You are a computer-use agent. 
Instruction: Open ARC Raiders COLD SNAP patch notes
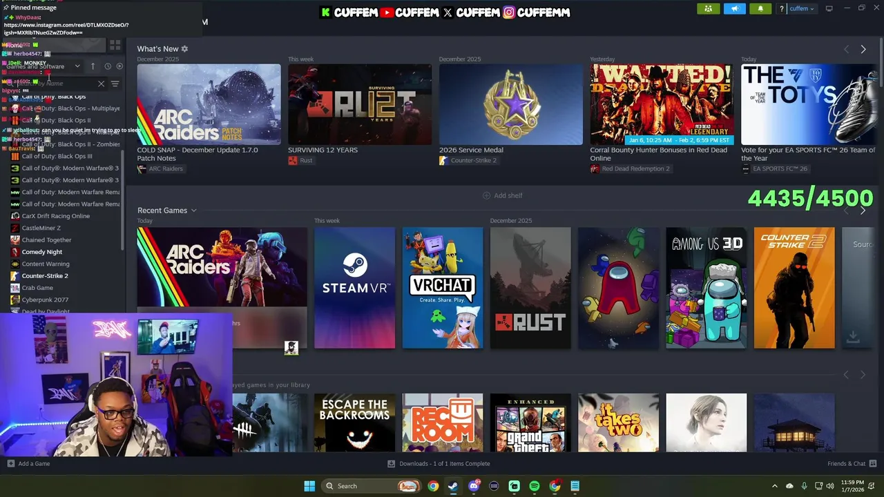click(x=209, y=104)
